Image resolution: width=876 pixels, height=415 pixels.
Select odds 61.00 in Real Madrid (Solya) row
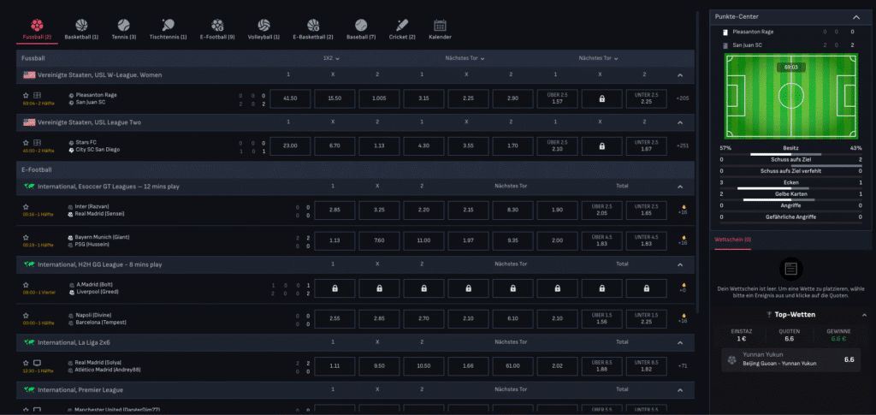click(513, 366)
